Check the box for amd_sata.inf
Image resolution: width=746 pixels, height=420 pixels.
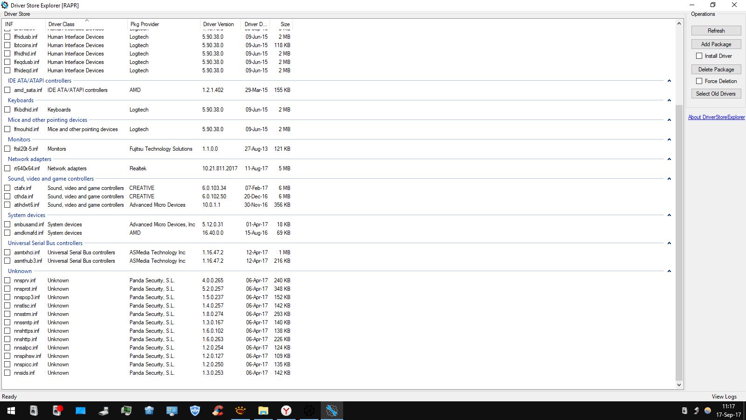pyautogui.click(x=7, y=90)
